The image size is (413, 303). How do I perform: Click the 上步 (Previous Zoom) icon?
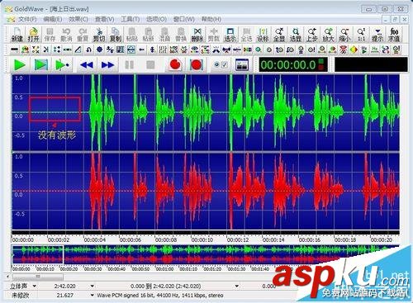tap(311, 35)
